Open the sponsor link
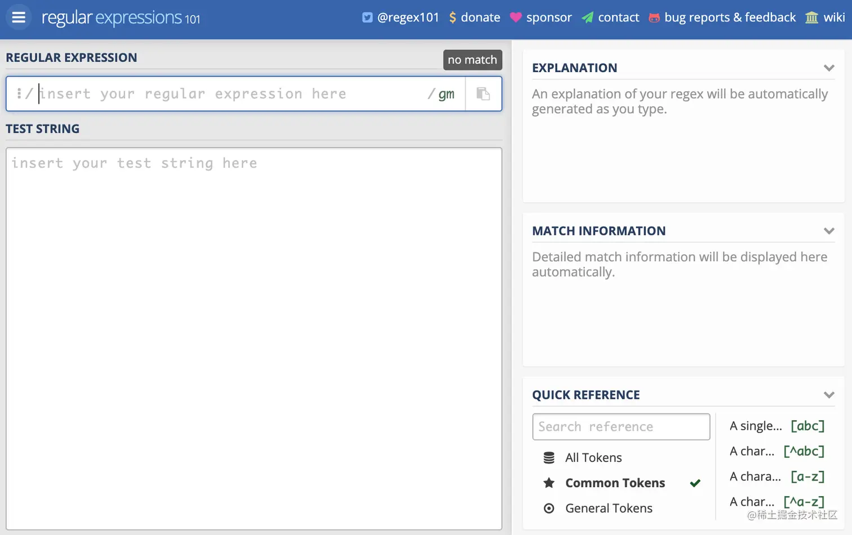Screen dimensions: 852x535 coord(541,17)
